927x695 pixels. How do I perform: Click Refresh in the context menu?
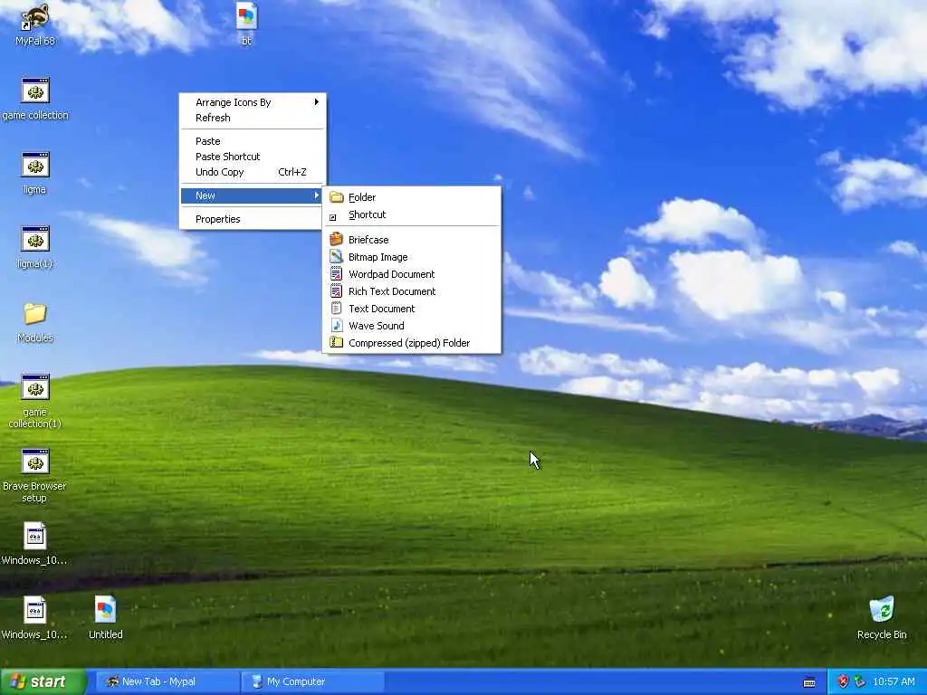tap(253, 118)
